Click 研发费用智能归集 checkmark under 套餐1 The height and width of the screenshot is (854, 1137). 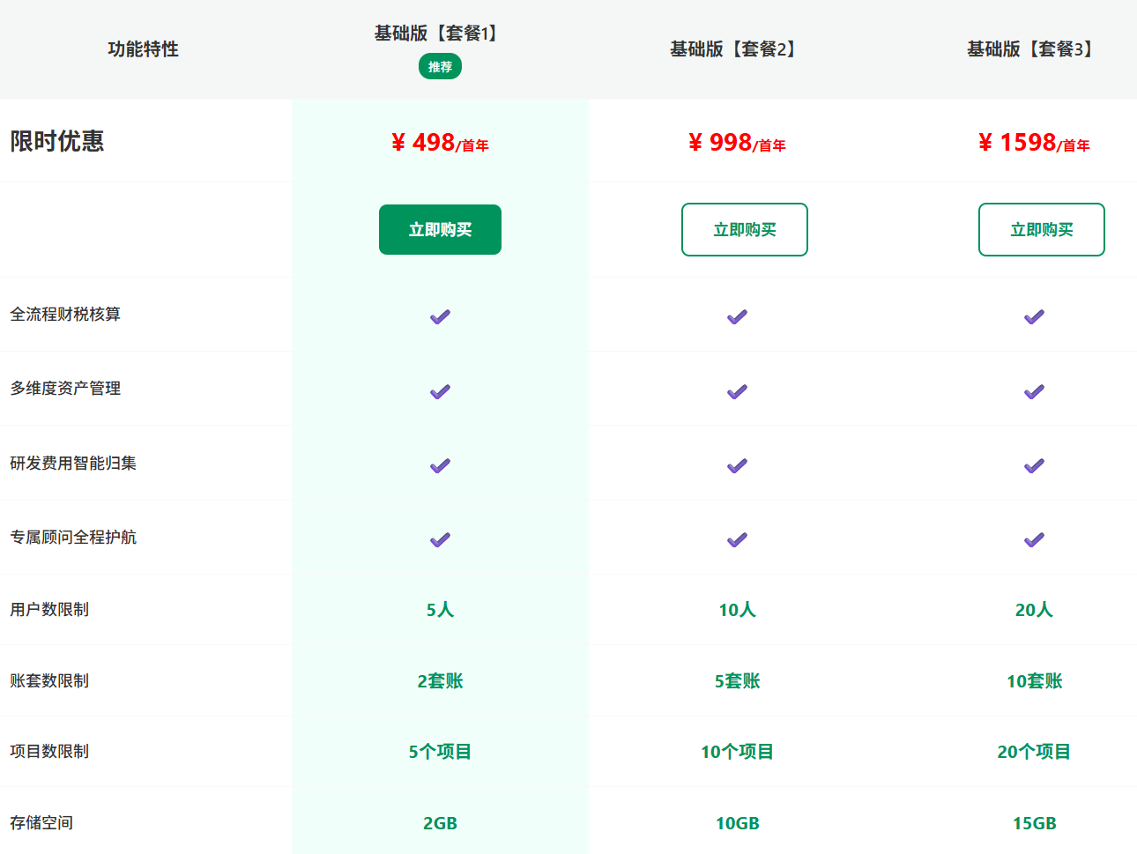(x=440, y=465)
